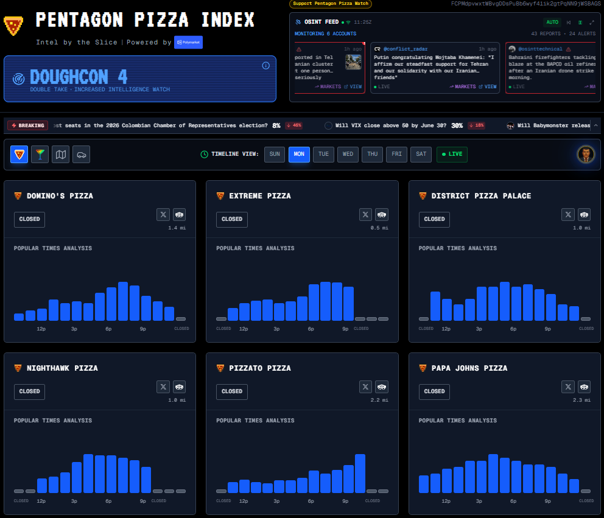Click CLOSED status on Papa Johns Pizza
This screenshot has width=604, height=518.
coord(434,391)
